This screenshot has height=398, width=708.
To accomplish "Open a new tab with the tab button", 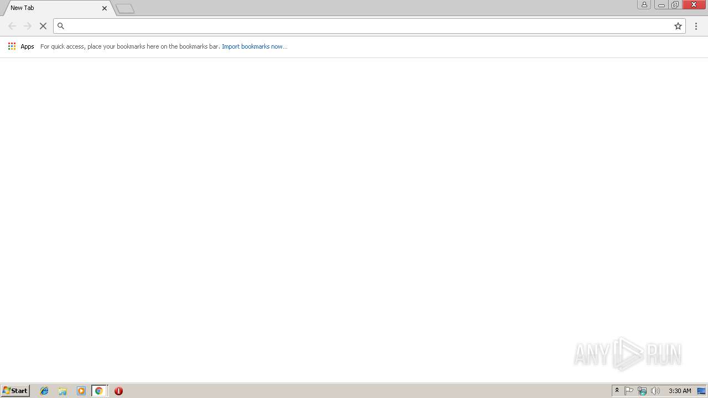I will [125, 8].
